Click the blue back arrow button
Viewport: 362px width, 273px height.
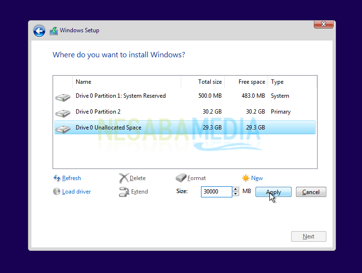tap(39, 31)
